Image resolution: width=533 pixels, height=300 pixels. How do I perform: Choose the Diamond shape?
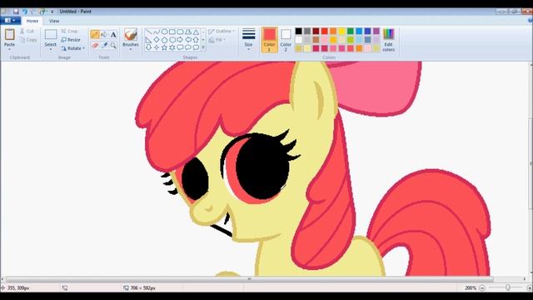[x=157, y=40]
